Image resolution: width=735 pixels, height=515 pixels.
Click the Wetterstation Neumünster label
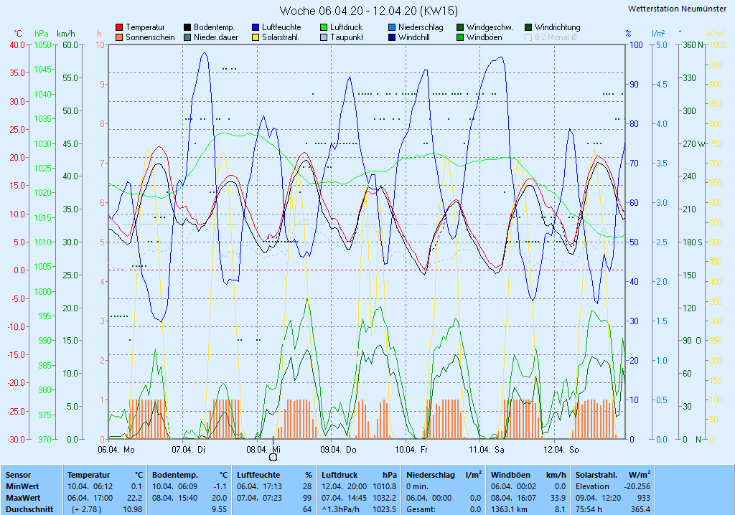676,9
